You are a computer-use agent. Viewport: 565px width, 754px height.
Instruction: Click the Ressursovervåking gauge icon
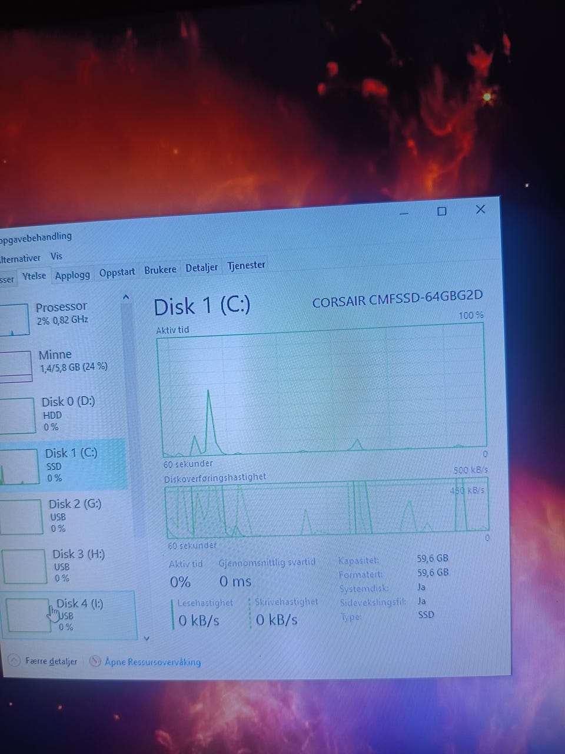[x=95, y=662]
